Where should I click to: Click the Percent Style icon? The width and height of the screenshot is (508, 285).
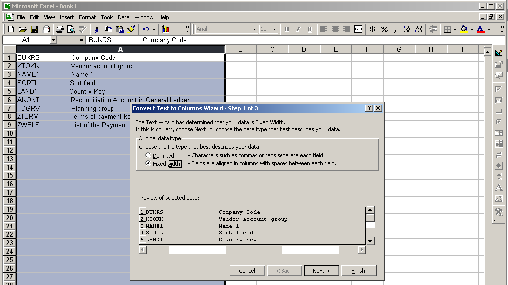point(384,29)
